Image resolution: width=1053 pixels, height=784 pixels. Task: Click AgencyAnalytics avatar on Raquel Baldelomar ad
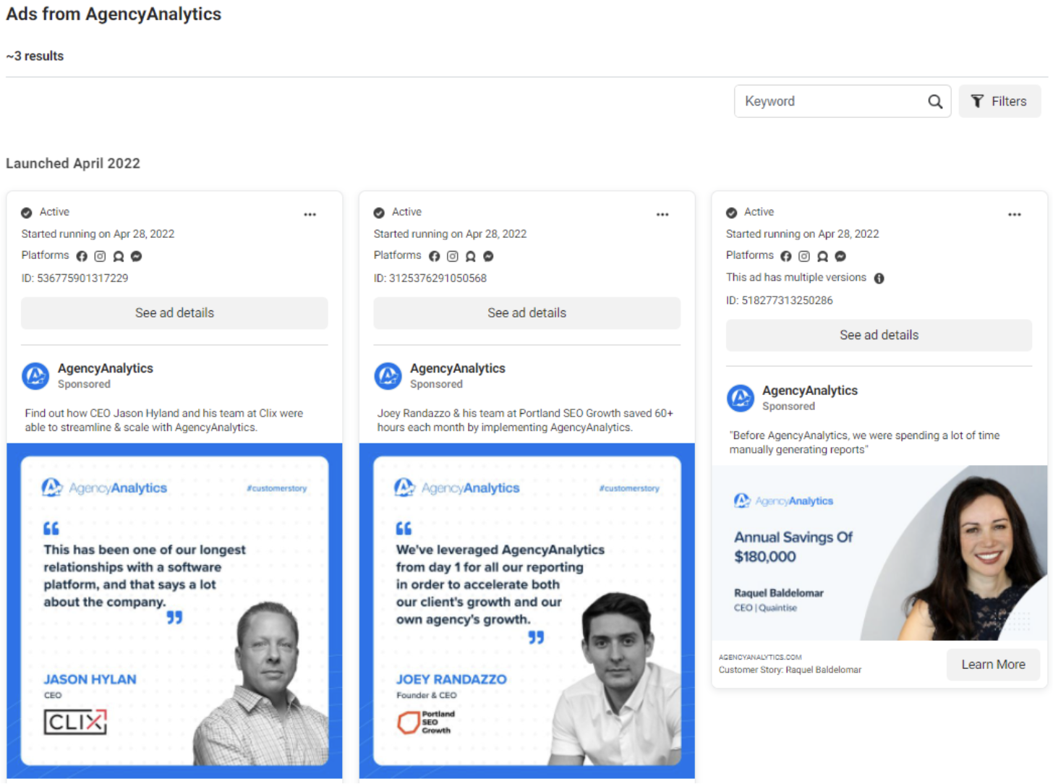tap(740, 398)
